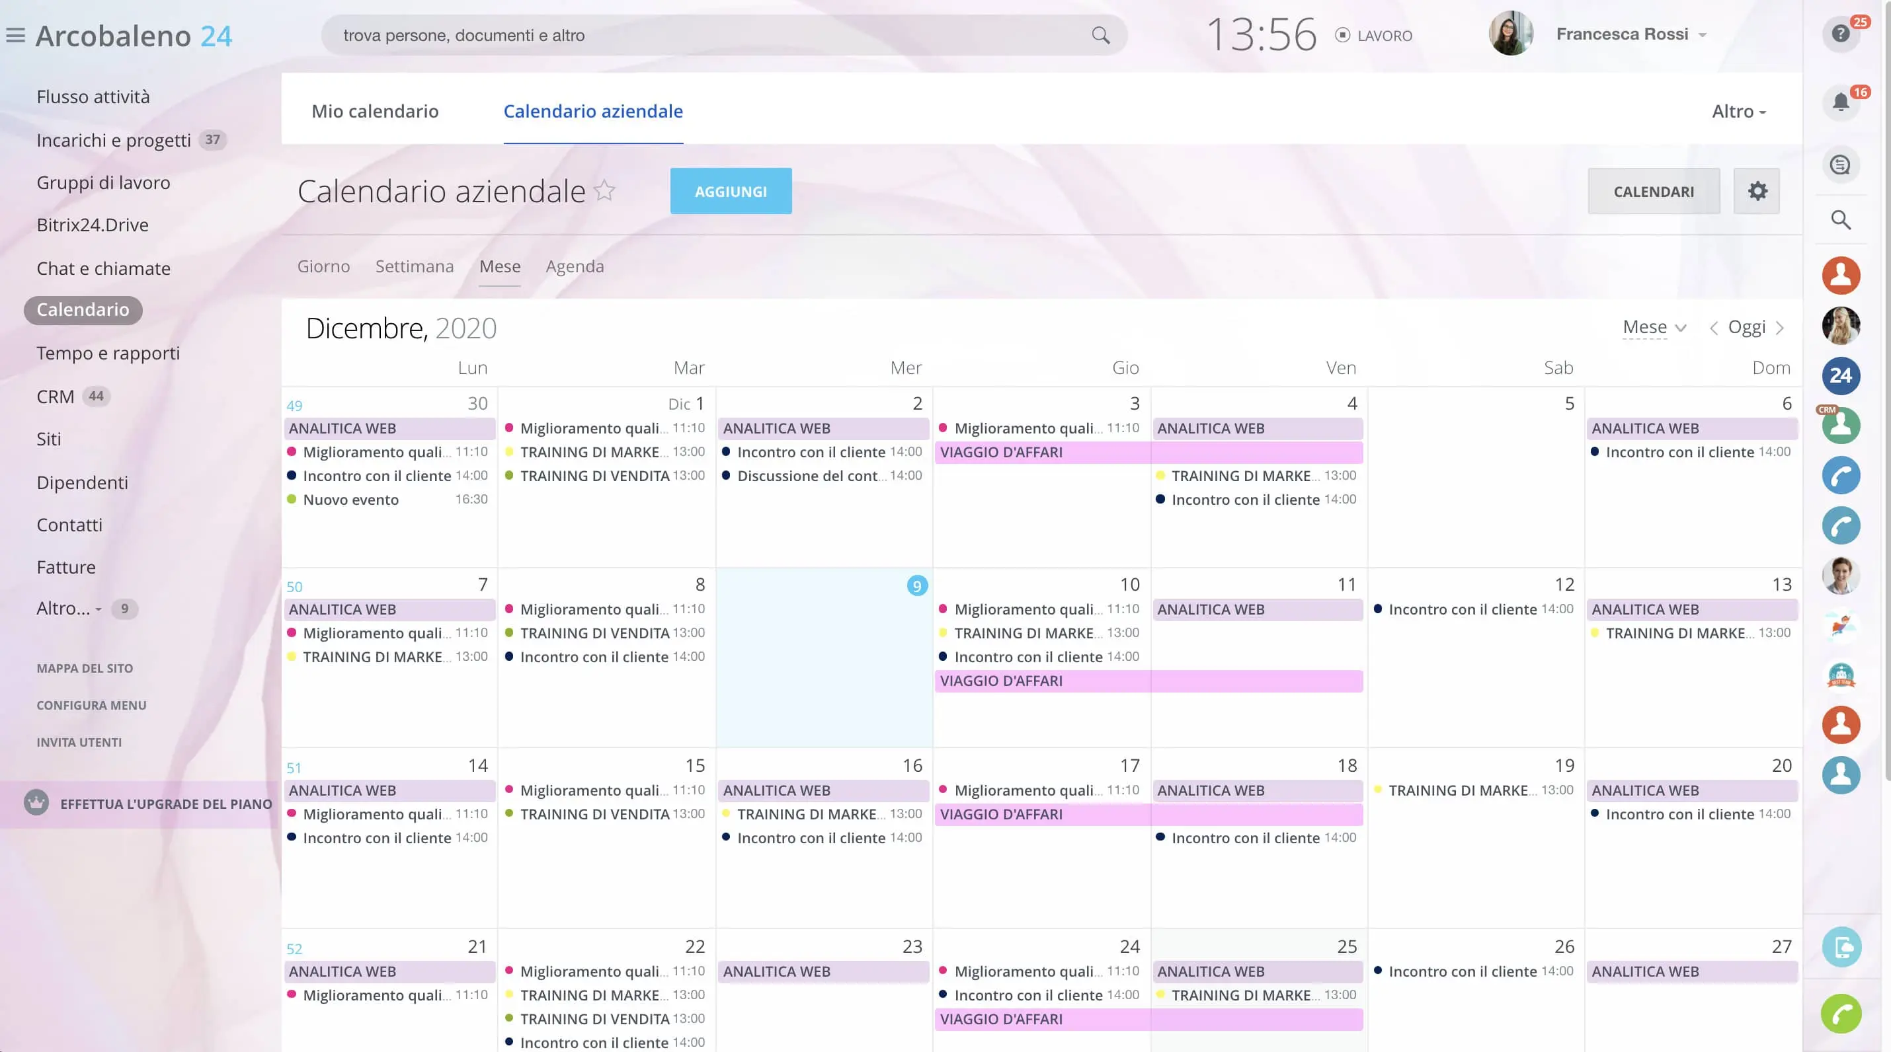
Task: Open the lower orange user contact icon
Action: [x=1840, y=725]
